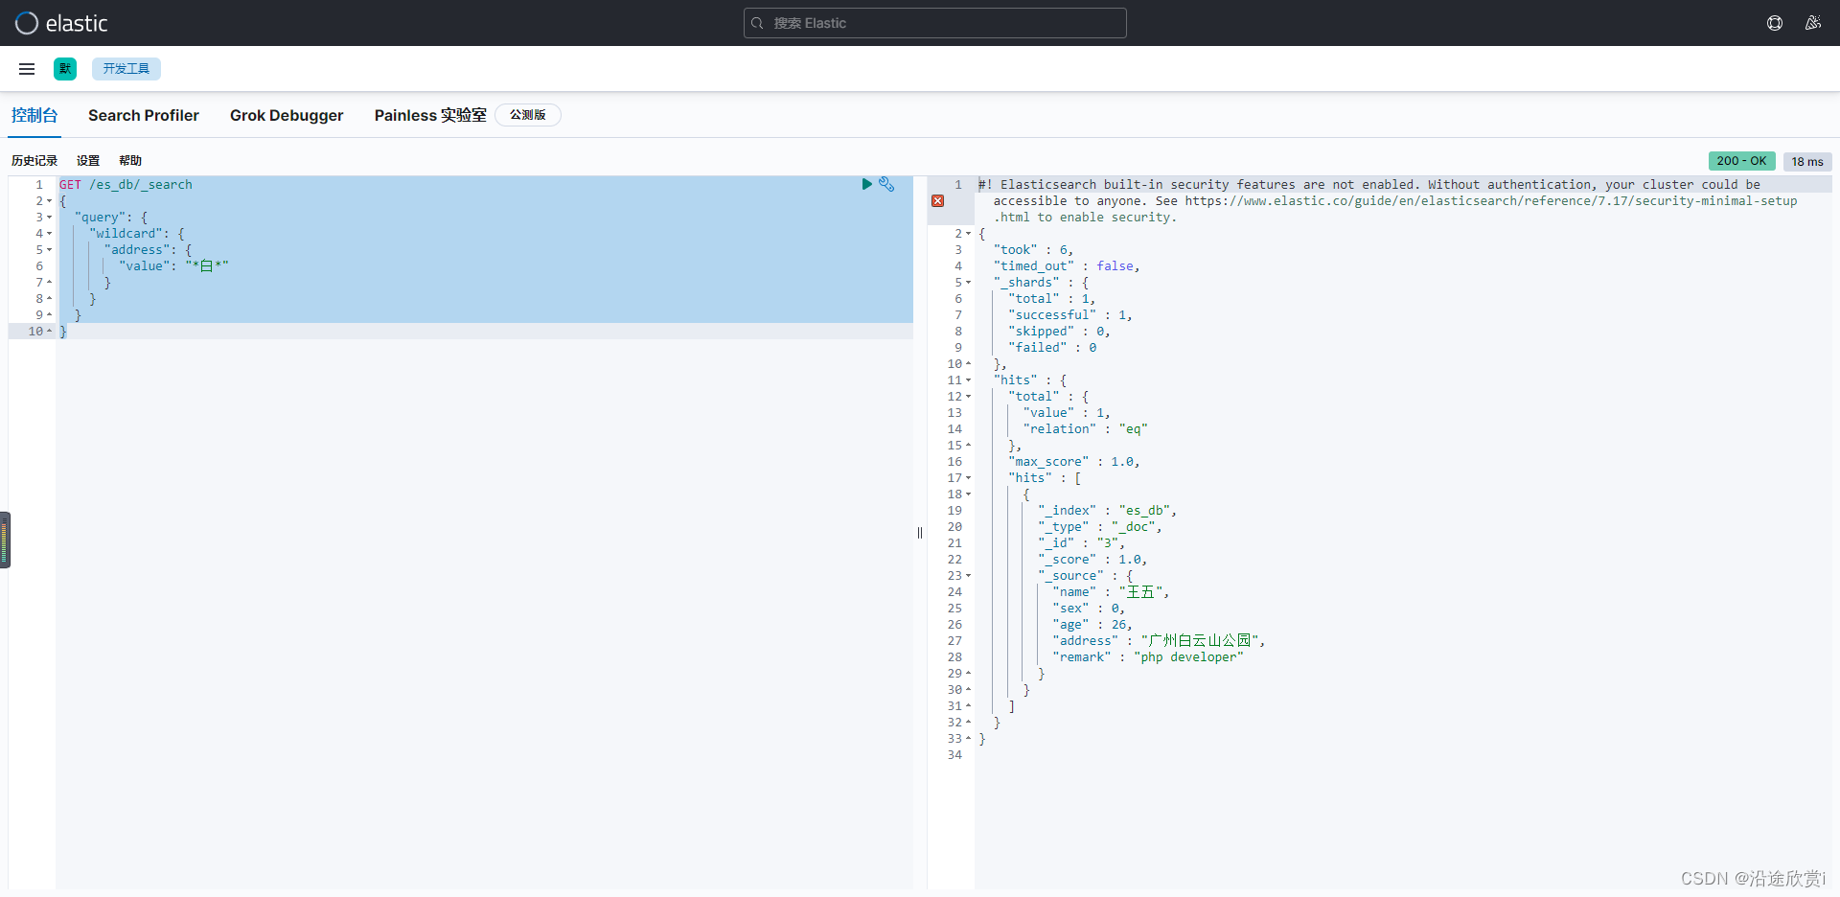Screen dimensions: 1840x897
Task: Click the security warning message text
Action: 1388,201
